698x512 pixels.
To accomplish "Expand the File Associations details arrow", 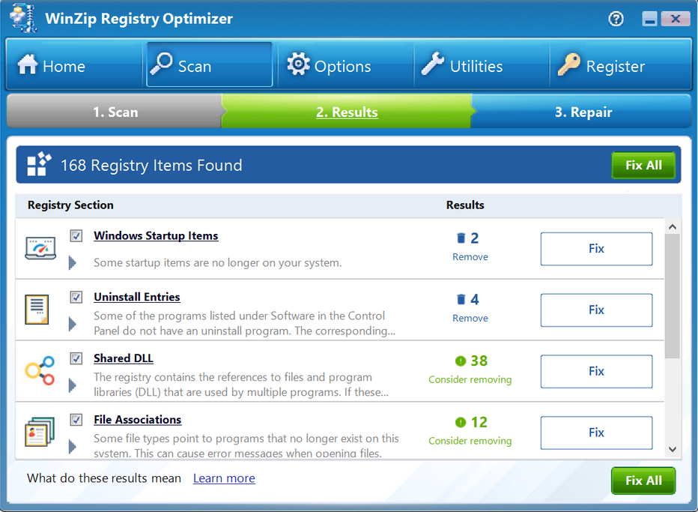I will click(x=72, y=447).
